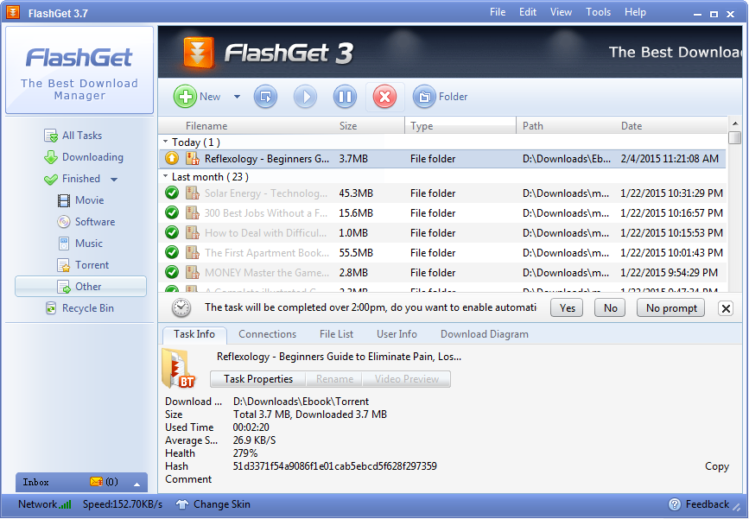Switch to the User Info tab
Screen dimensions: 749x519
point(397,334)
